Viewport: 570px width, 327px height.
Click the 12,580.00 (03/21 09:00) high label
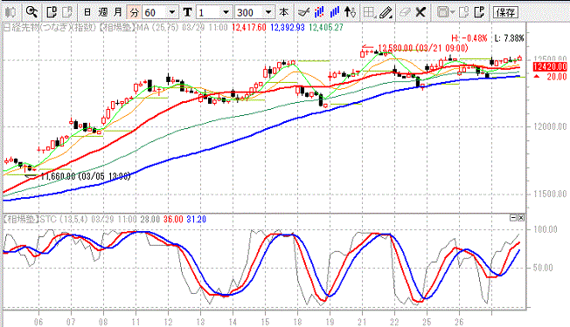(x=423, y=48)
